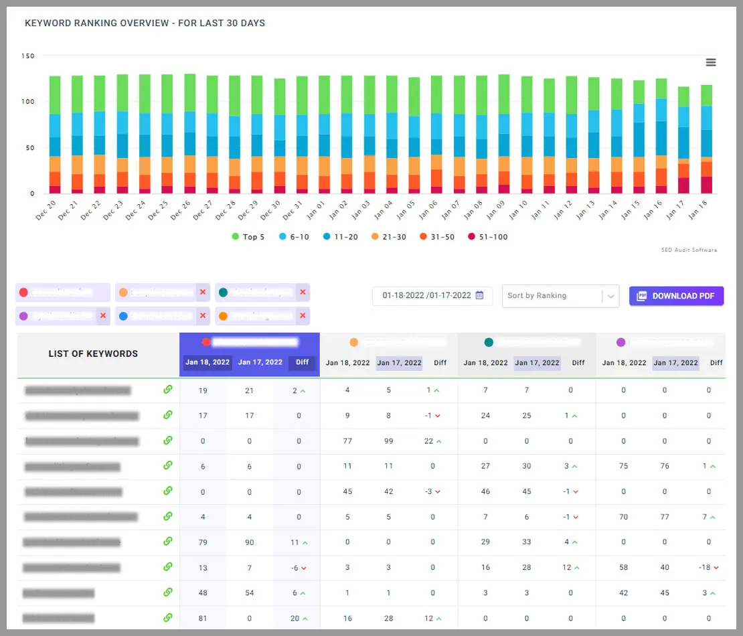Open the calendar icon in date range

pyautogui.click(x=479, y=295)
